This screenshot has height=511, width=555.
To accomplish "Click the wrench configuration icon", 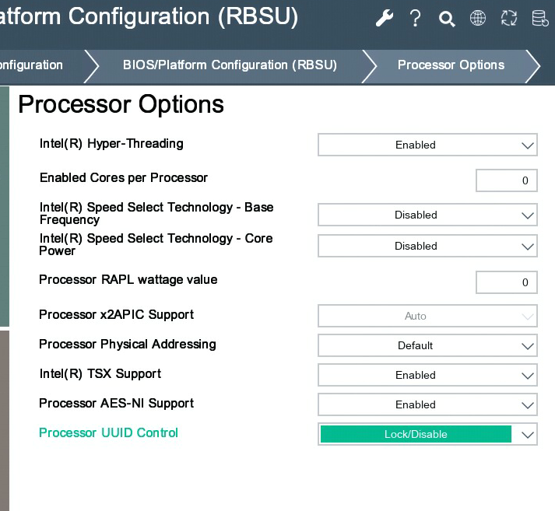I will point(385,19).
